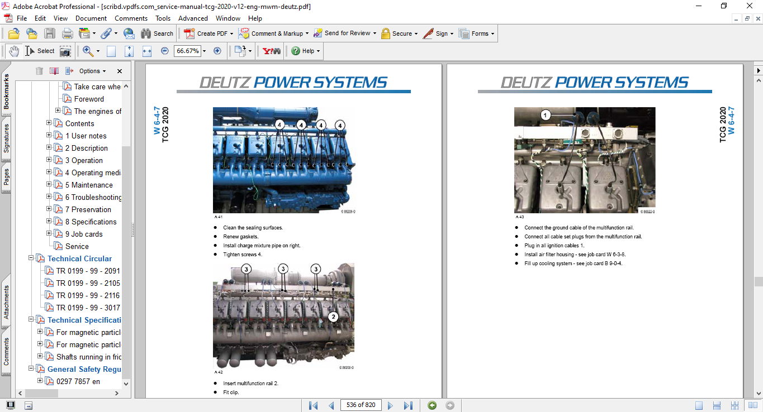Screen dimensions: 763x412
Task: Click the Print document icon
Action: click(x=67, y=33)
